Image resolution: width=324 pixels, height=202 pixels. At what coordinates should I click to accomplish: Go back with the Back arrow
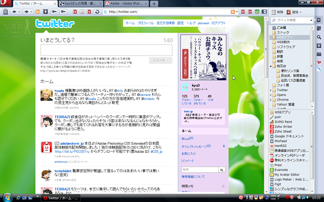click(x=14, y=12)
